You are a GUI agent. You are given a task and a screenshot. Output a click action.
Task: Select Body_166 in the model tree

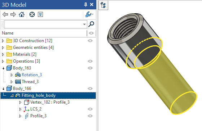pyautogui.click(x=22, y=89)
